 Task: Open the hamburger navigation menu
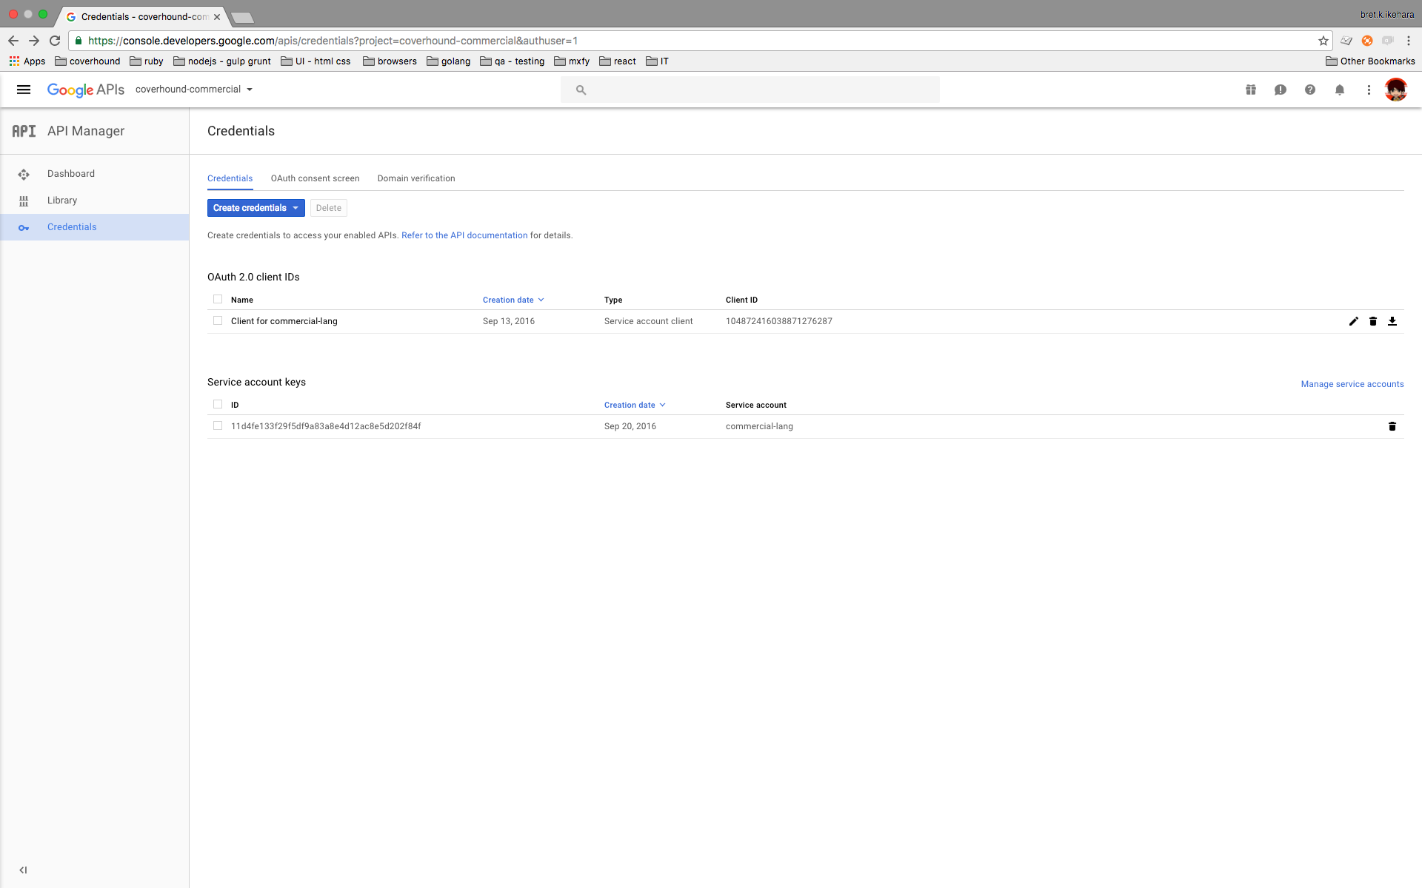tap(24, 90)
